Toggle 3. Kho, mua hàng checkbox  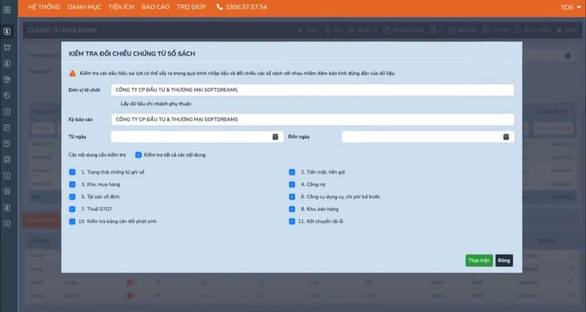click(72, 185)
